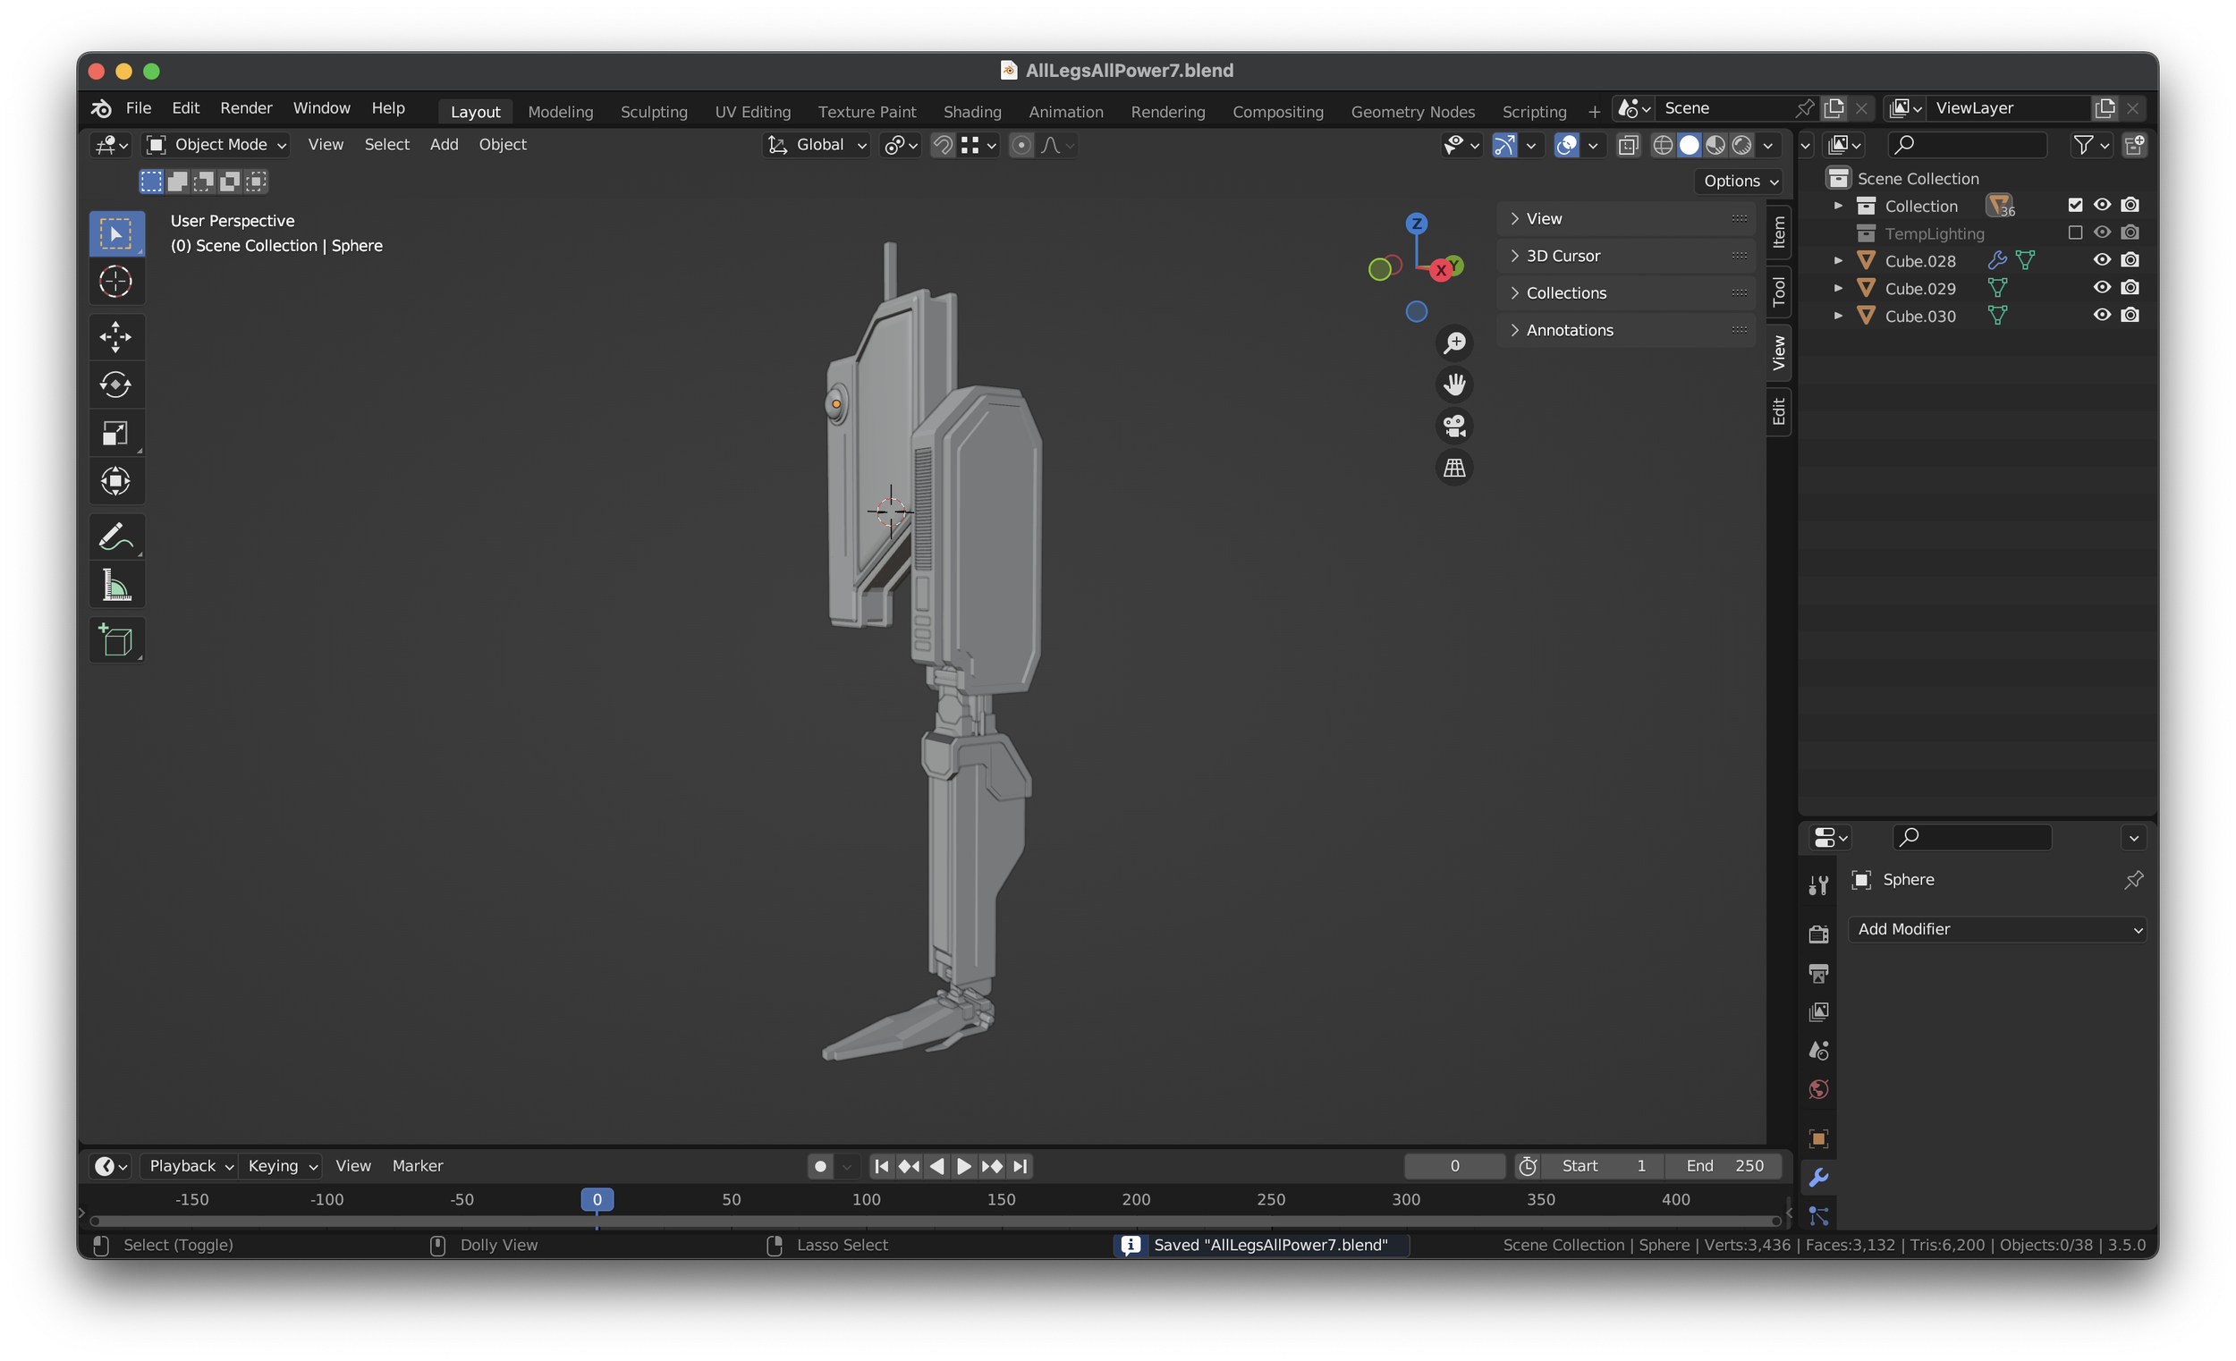Open the Options dropdown
Screen dimensions: 2236x1361
(1740, 182)
